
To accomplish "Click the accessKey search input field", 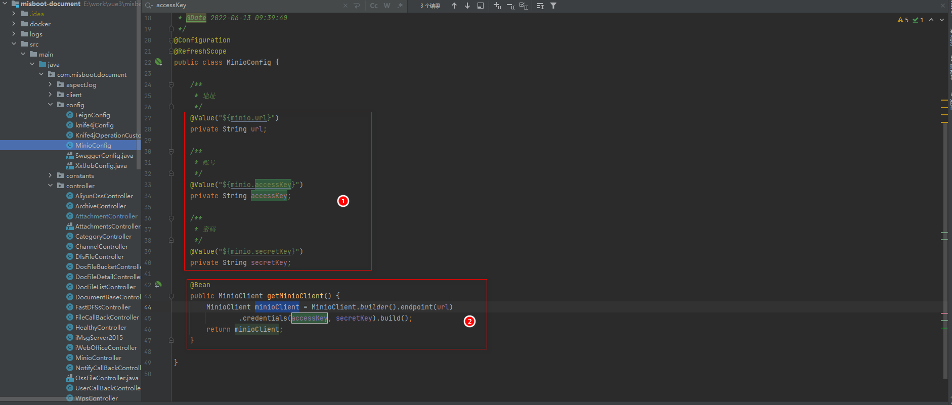I will pyautogui.click(x=248, y=5).
